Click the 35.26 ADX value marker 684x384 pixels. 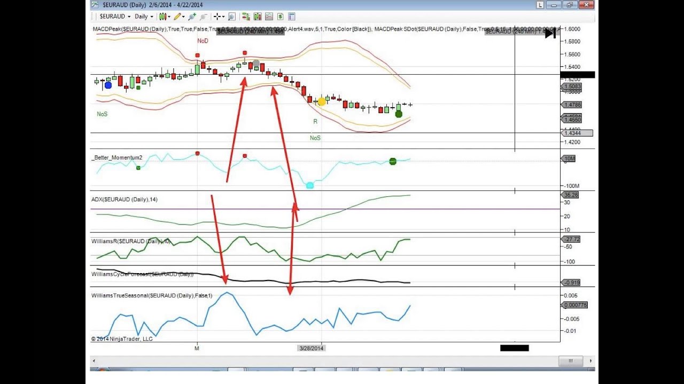[571, 195]
